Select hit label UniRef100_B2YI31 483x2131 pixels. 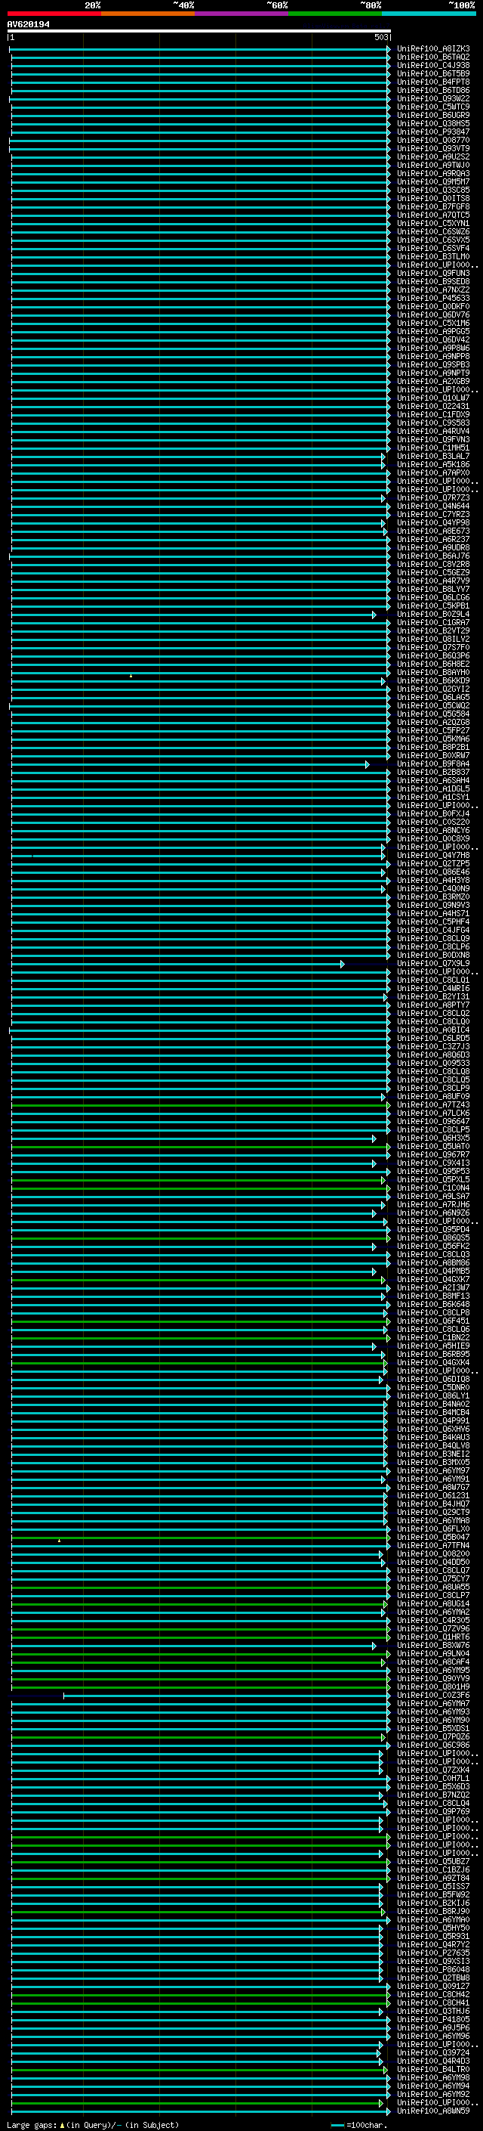433,997
